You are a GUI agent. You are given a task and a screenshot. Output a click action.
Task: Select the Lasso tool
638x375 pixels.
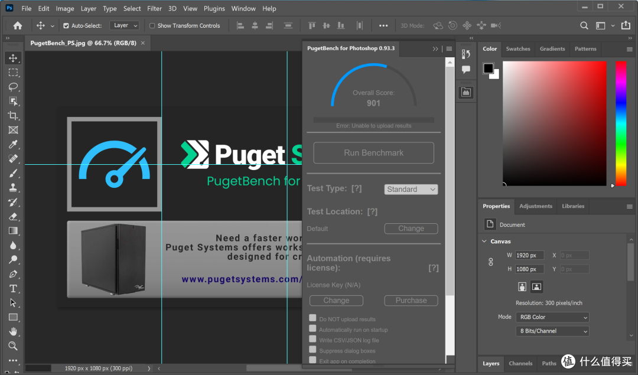tap(13, 87)
